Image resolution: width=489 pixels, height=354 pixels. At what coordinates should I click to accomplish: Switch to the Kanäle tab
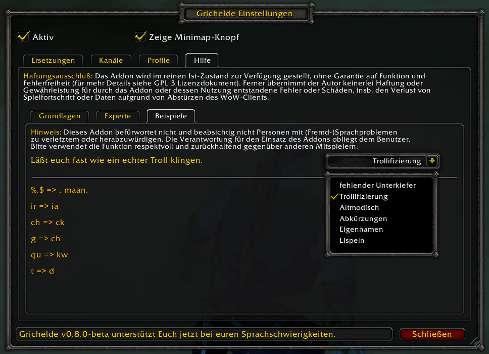[111, 60]
